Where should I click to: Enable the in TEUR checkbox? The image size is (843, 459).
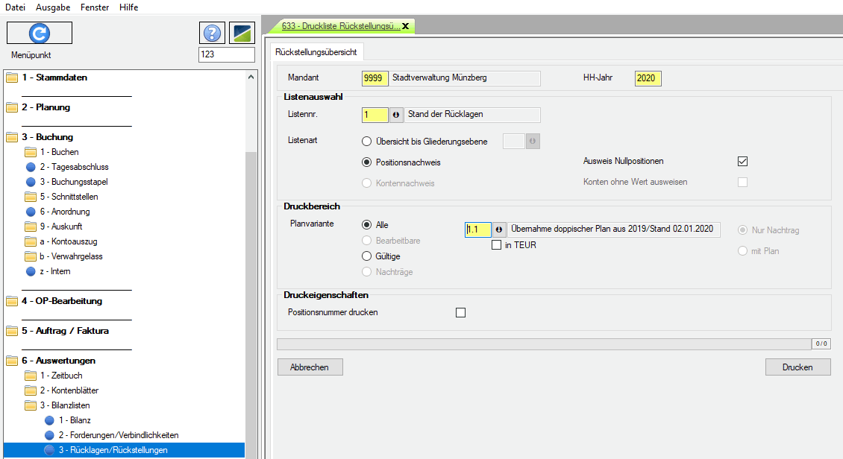(x=496, y=245)
